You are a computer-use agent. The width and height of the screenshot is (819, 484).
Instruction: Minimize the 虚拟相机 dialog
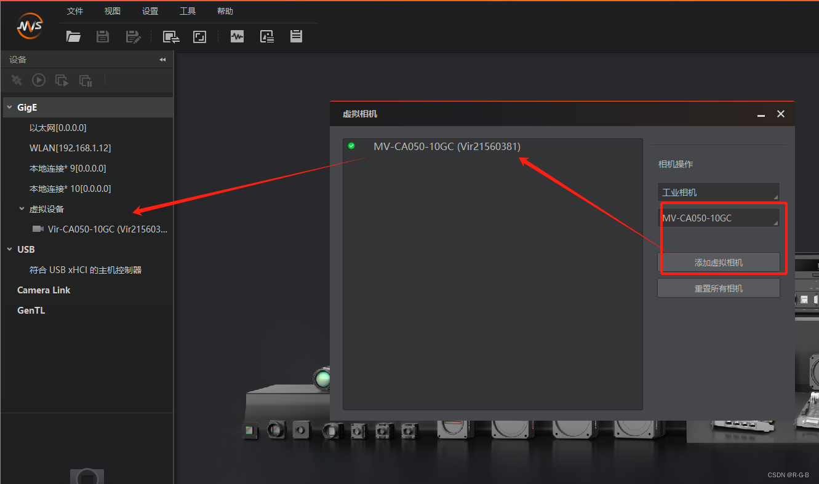761,114
